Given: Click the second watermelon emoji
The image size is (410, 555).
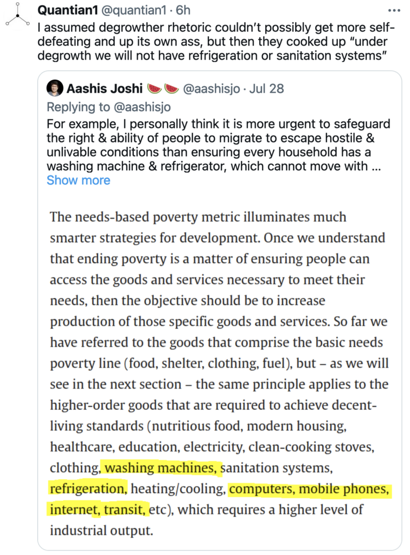Looking at the screenshot, I should pos(172,88).
